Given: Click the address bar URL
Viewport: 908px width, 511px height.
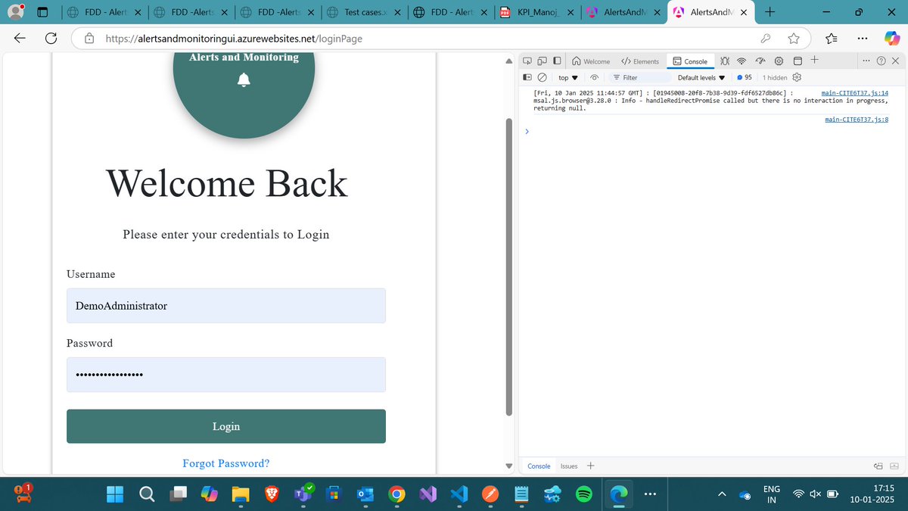Looking at the screenshot, I should [x=233, y=39].
